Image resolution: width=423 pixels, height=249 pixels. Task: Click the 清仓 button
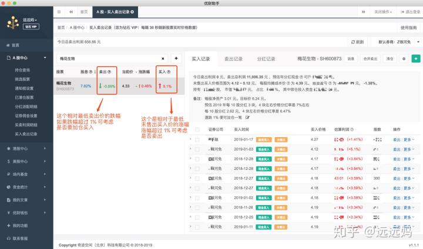point(390,59)
